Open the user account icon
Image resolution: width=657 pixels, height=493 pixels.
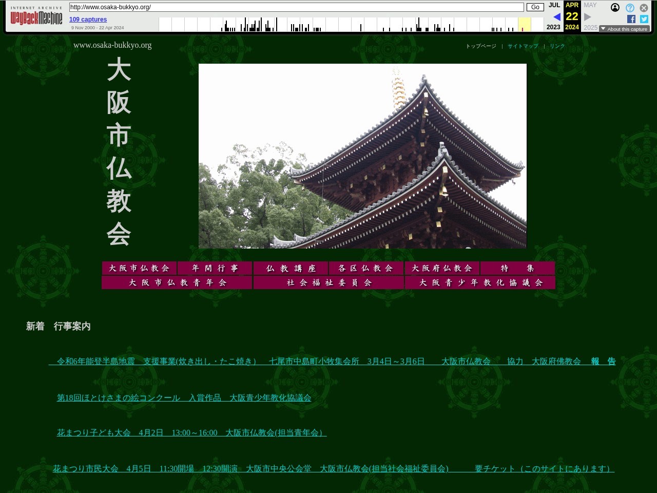(x=615, y=8)
